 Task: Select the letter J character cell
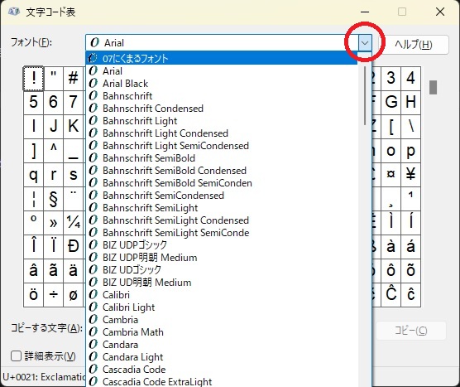point(54,127)
